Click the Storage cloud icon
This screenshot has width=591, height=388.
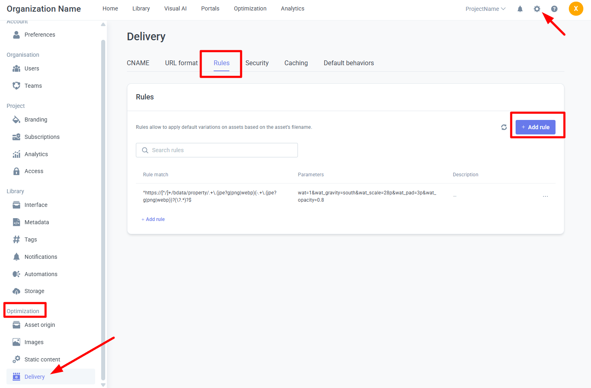(16, 291)
